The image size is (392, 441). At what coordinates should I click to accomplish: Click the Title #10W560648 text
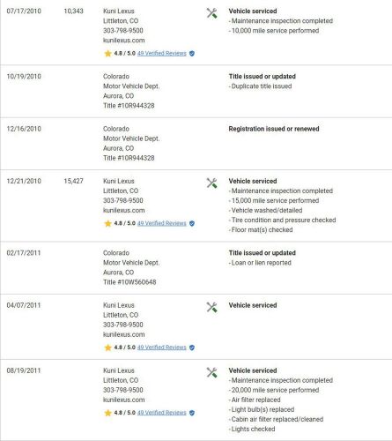pyautogui.click(x=129, y=282)
